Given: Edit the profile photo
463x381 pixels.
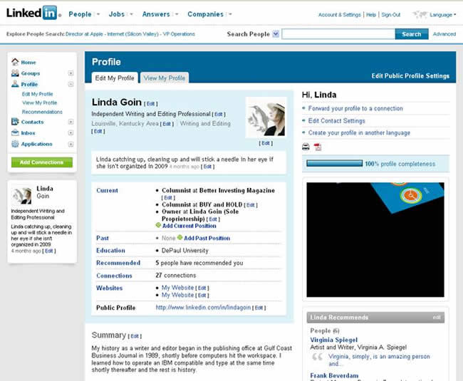Looking at the screenshot, I should [x=266, y=143].
